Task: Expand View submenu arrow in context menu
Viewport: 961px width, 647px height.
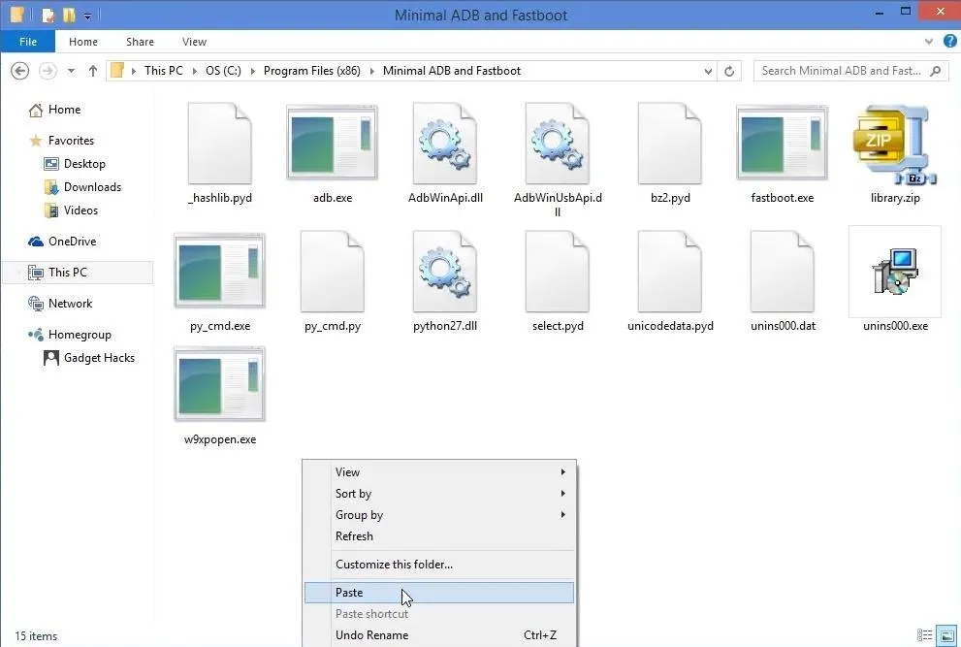Action: pos(562,472)
